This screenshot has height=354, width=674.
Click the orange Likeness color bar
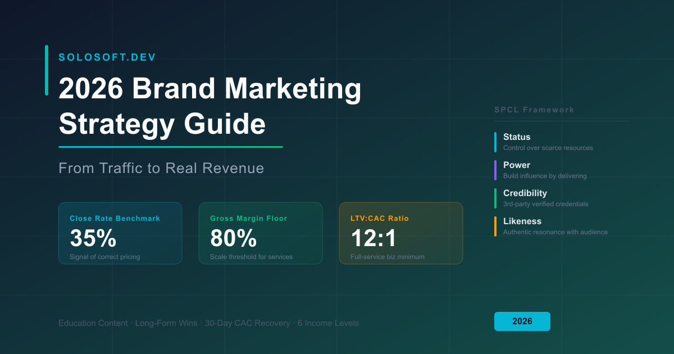coord(495,226)
